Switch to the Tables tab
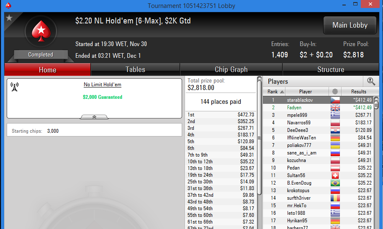This screenshot has width=383, height=229. point(135,69)
